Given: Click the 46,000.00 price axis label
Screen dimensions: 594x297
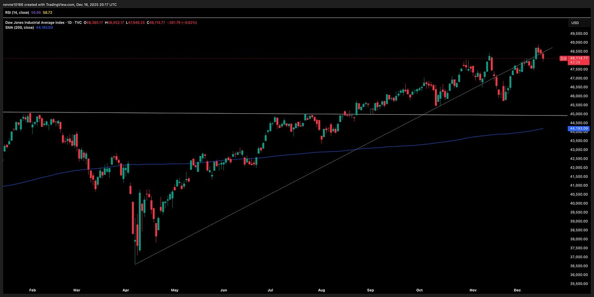Looking at the screenshot, I should coord(579,96).
